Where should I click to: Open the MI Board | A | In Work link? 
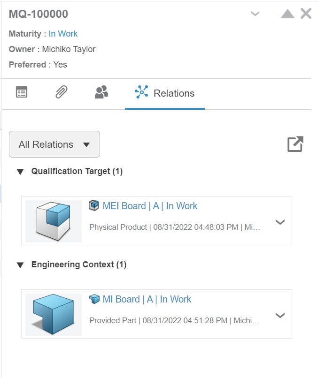tap(147, 299)
